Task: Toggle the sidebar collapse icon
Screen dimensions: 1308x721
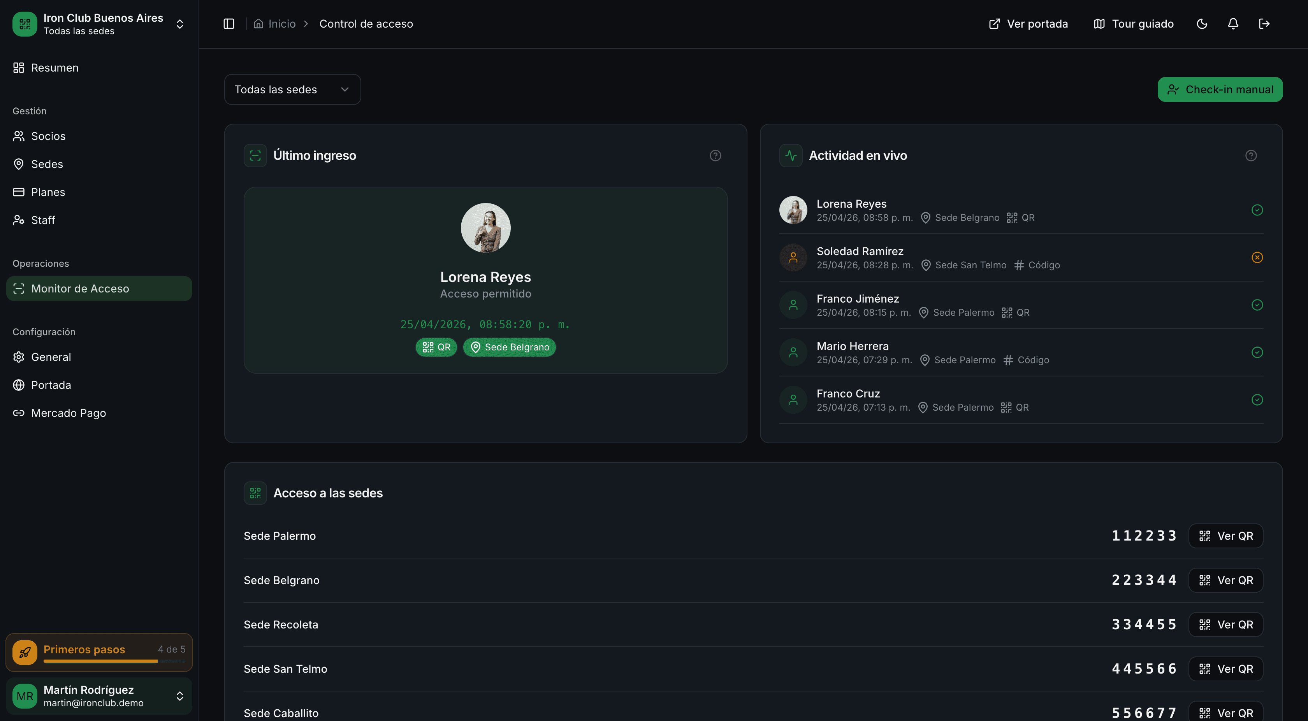Action: click(x=229, y=24)
